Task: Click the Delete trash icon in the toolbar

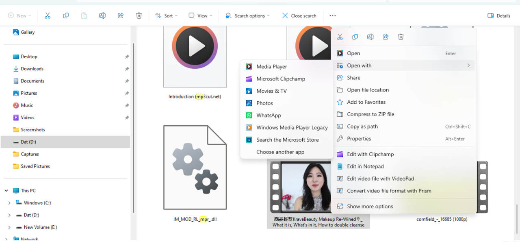Action: pos(139,15)
